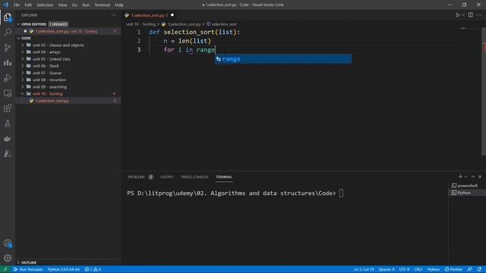Open the chart icon view in activity bar
Image resolution: width=486 pixels, height=273 pixels.
pyautogui.click(x=8, y=62)
